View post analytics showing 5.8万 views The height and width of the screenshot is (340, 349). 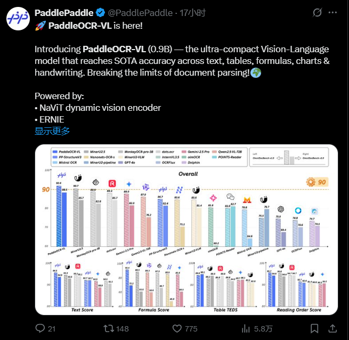[249, 328]
